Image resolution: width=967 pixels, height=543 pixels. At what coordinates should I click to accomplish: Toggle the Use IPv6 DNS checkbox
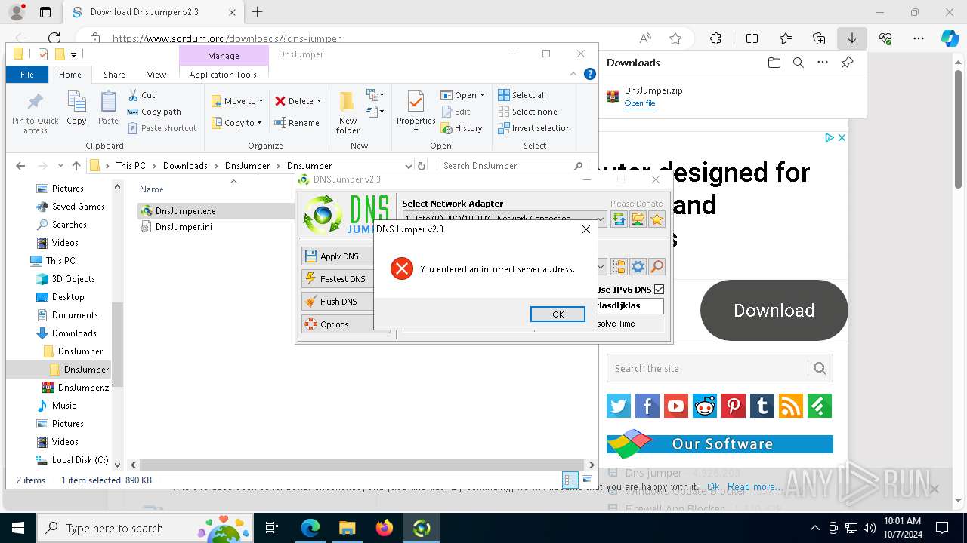pos(659,290)
